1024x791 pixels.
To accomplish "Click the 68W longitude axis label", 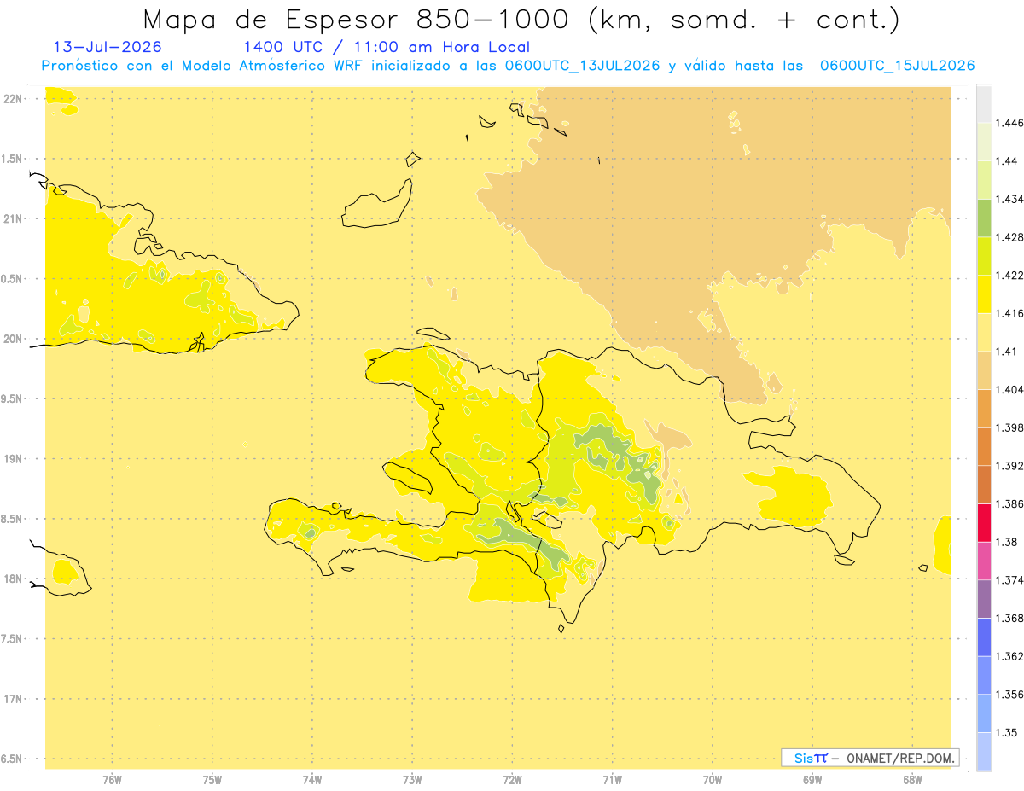I will click(x=911, y=779).
